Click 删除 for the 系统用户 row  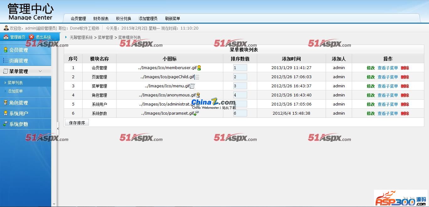tap(405, 104)
